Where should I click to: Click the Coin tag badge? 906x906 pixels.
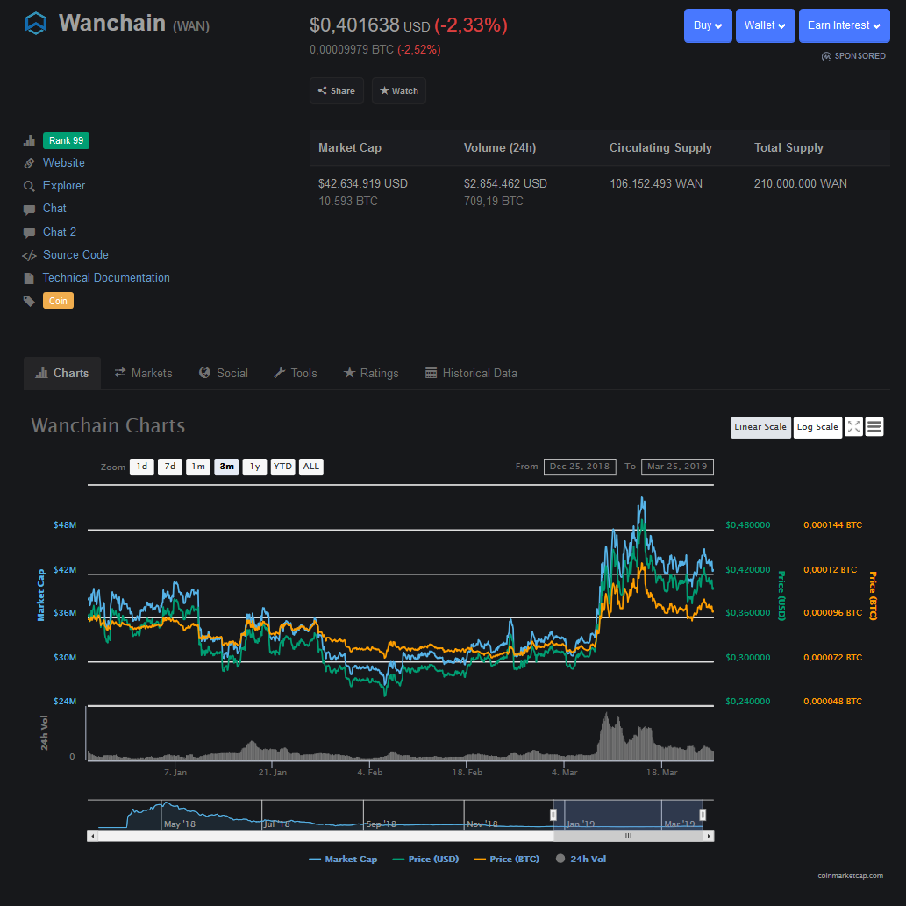pos(58,301)
